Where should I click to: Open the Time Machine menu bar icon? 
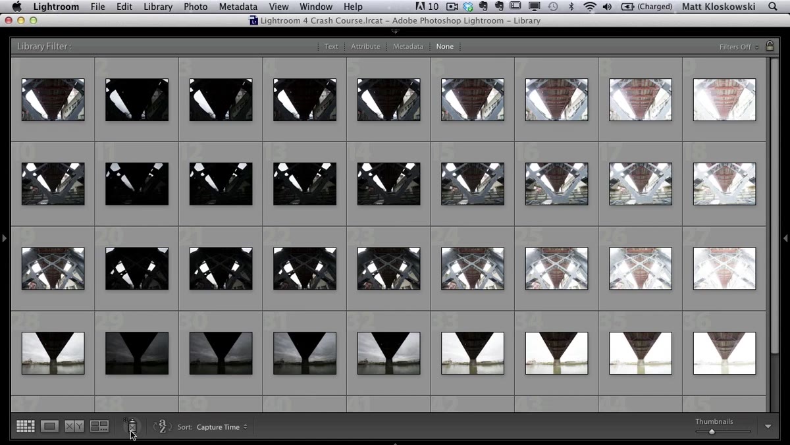pos(553,7)
